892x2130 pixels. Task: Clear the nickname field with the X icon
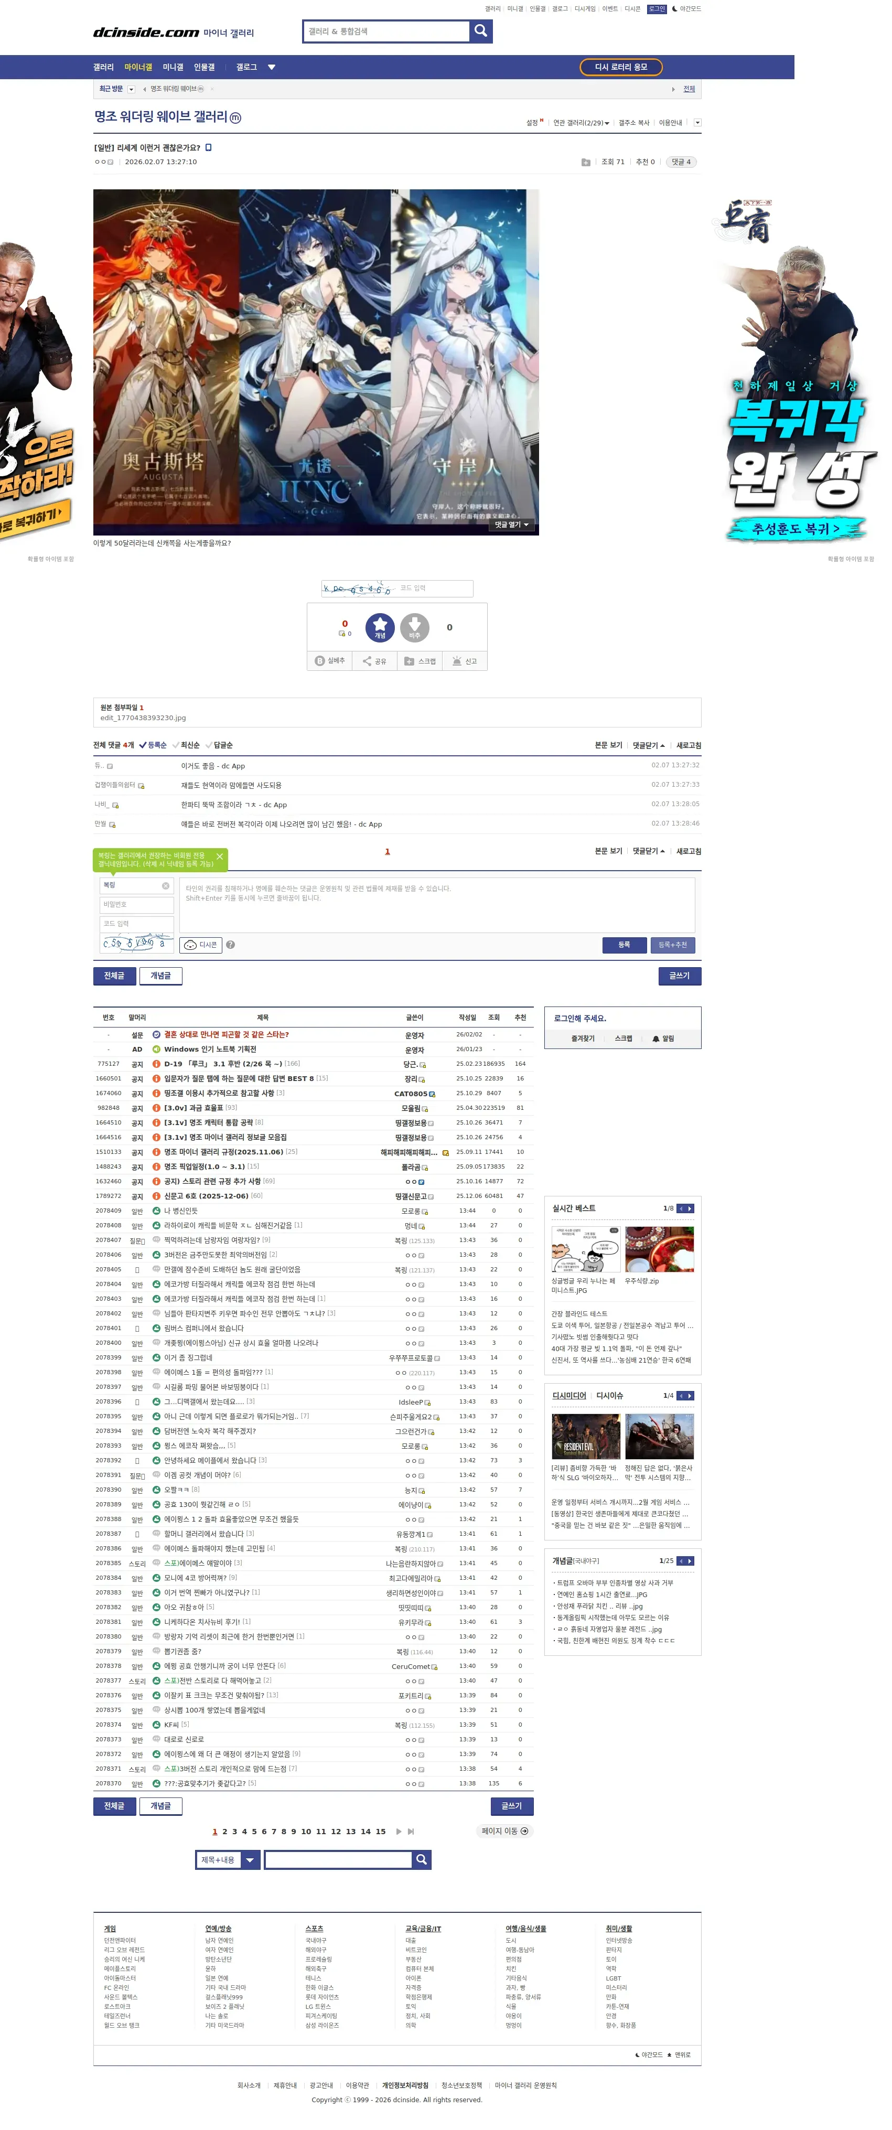pyautogui.click(x=165, y=885)
